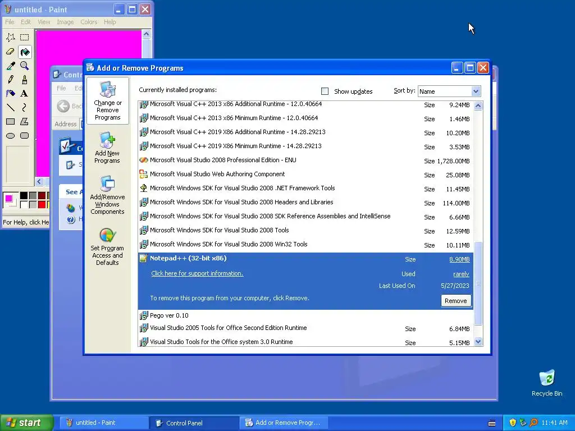This screenshot has height=431, width=575.
Task: Select the Line tool in Paint
Action: 11,107
